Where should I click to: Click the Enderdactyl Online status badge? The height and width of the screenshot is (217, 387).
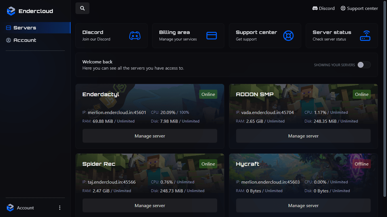(208, 94)
